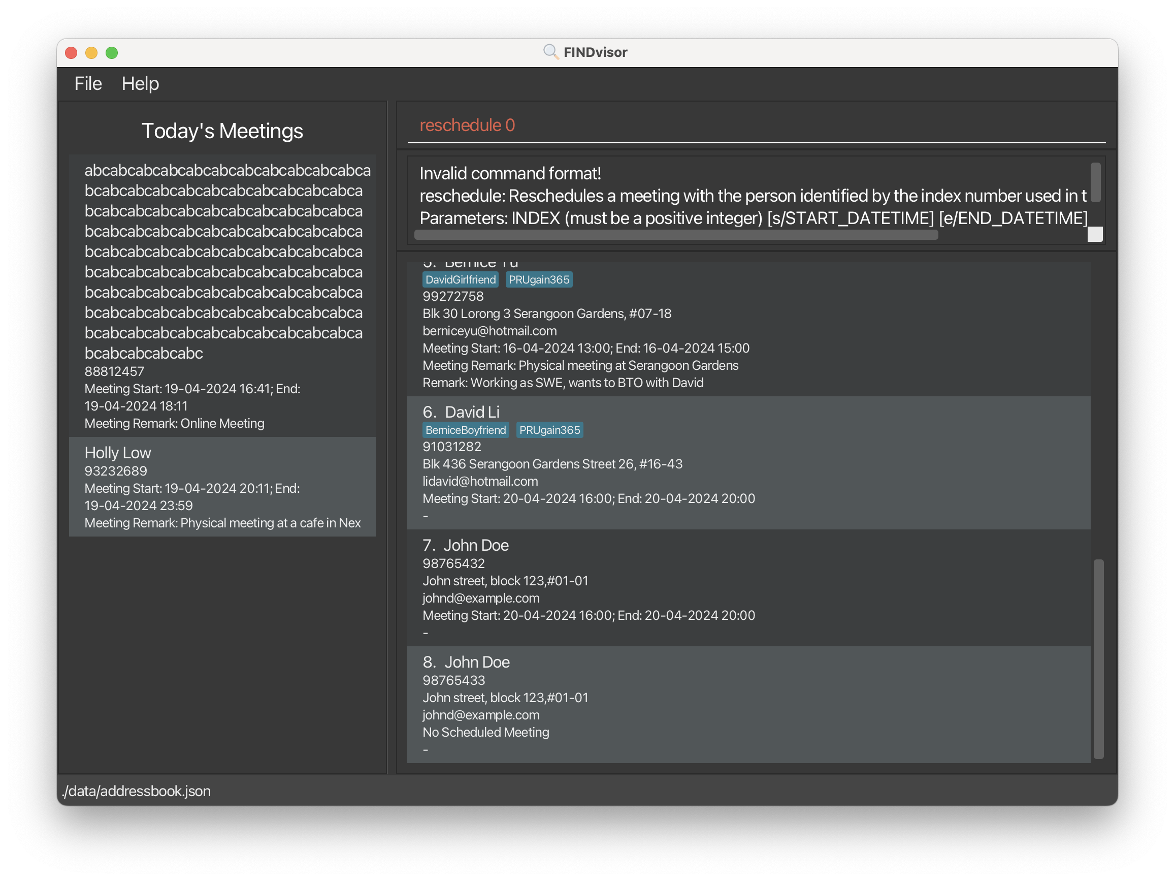The height and width of the screenshot is (881, 1175).
Task: Click result box vertical scrollbar
Action: point(1095,182)
